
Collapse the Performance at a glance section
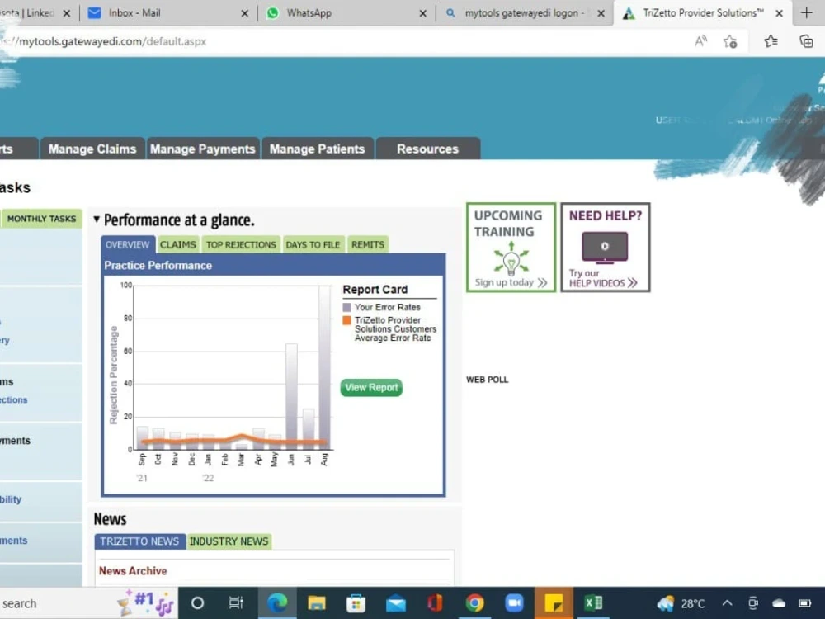pyautogui.click(x=97, y=219)
